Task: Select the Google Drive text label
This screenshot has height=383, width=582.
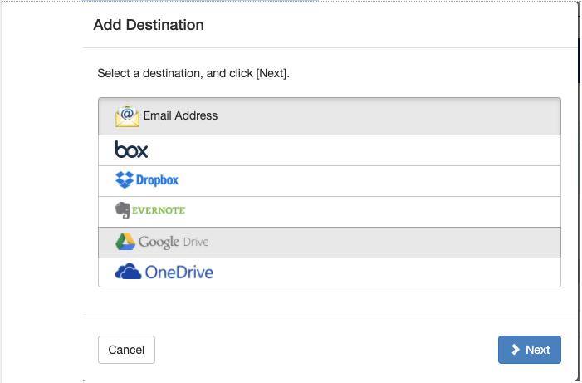Action: tap(174, 242)
